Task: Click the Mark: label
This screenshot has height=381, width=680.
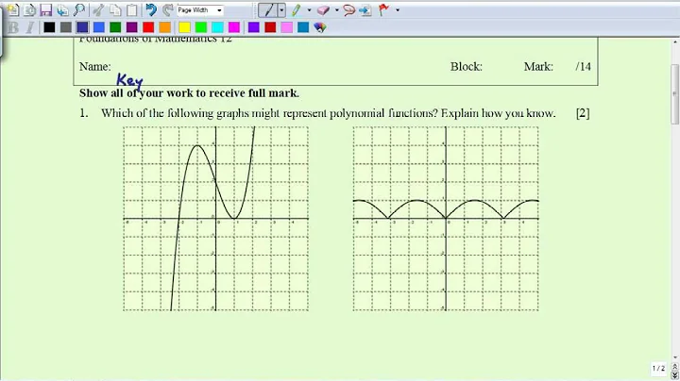Action: point(538,67)
